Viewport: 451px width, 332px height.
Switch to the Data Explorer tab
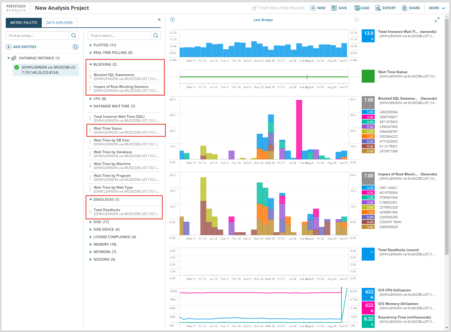(x=59, y=23)
